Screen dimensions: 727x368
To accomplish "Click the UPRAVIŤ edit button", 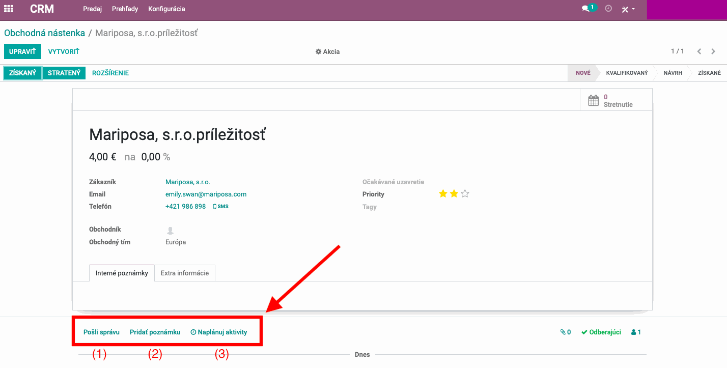I will pos(22,51).
